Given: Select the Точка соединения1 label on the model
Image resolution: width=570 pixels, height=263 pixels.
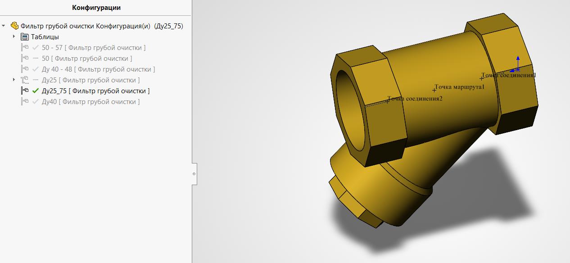Looking at the screenshot, I should pos(509,75).
